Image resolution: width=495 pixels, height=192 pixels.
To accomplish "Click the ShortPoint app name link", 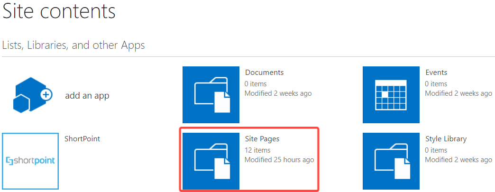I will click(x=82, y=138).
